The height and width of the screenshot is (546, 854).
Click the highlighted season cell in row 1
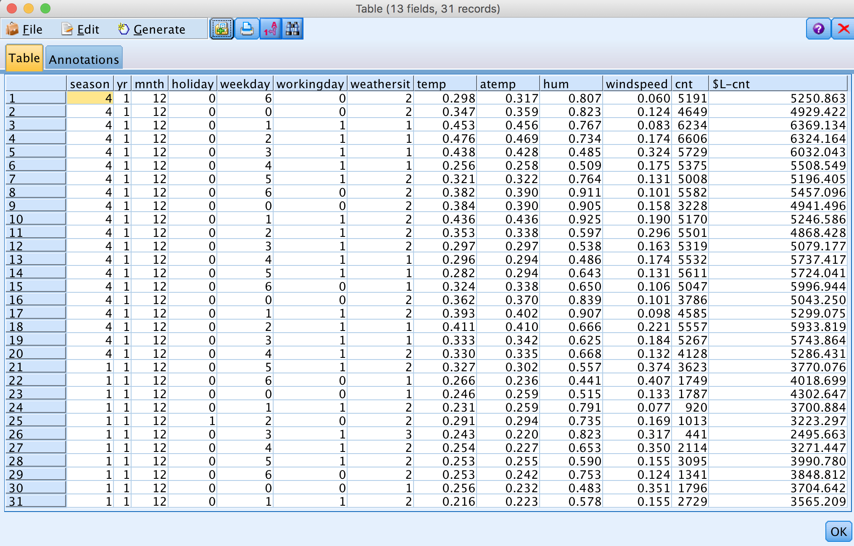[x=90, y=98]
